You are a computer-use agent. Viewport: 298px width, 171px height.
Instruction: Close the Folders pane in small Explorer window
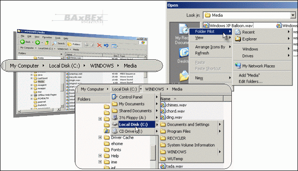coord(61,54)
